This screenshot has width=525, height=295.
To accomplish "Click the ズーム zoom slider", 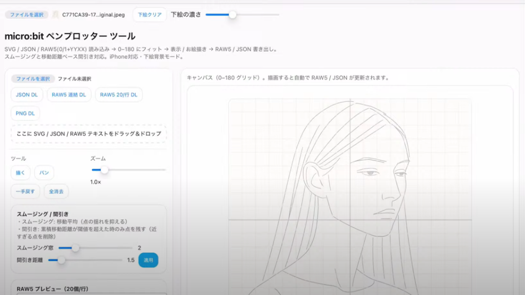I will click(x=128, y=170).
